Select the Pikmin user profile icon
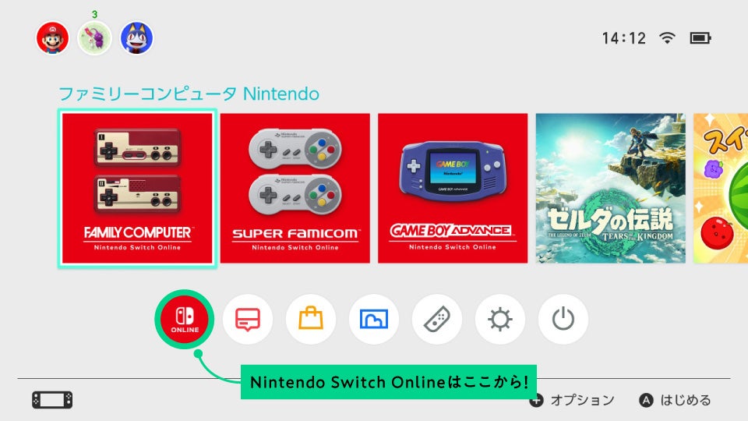 (94, 37)
